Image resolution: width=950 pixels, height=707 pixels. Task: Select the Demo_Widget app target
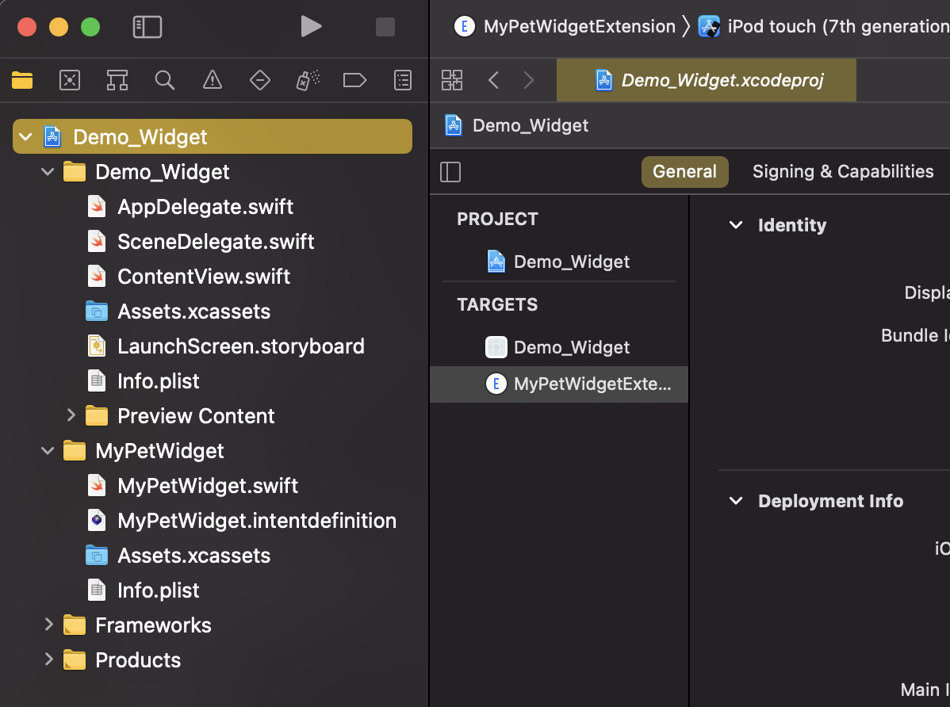point(571,347)
